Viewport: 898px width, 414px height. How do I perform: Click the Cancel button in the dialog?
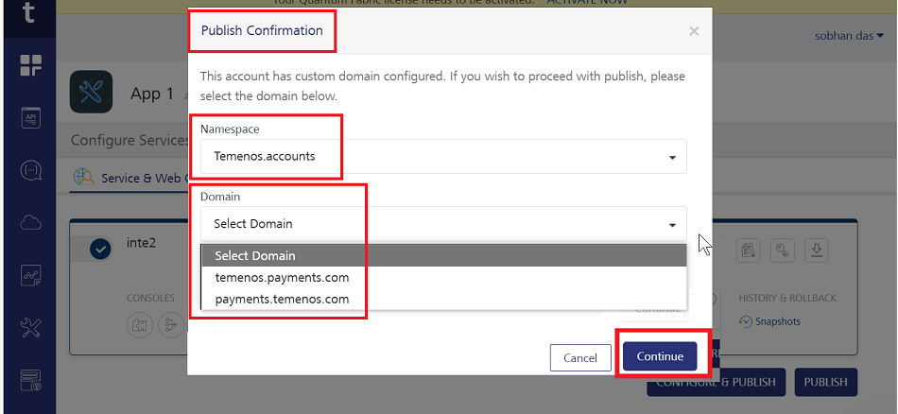[x=580, y=358]
